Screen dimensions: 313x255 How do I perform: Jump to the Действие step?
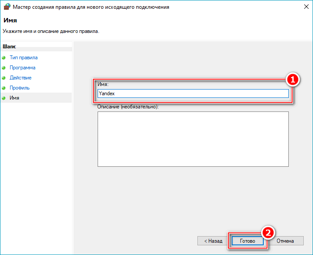20,78
